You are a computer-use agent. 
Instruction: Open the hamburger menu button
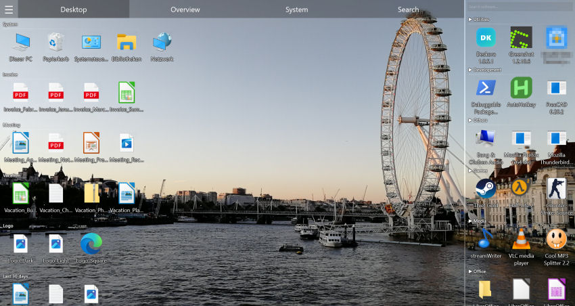9,9
